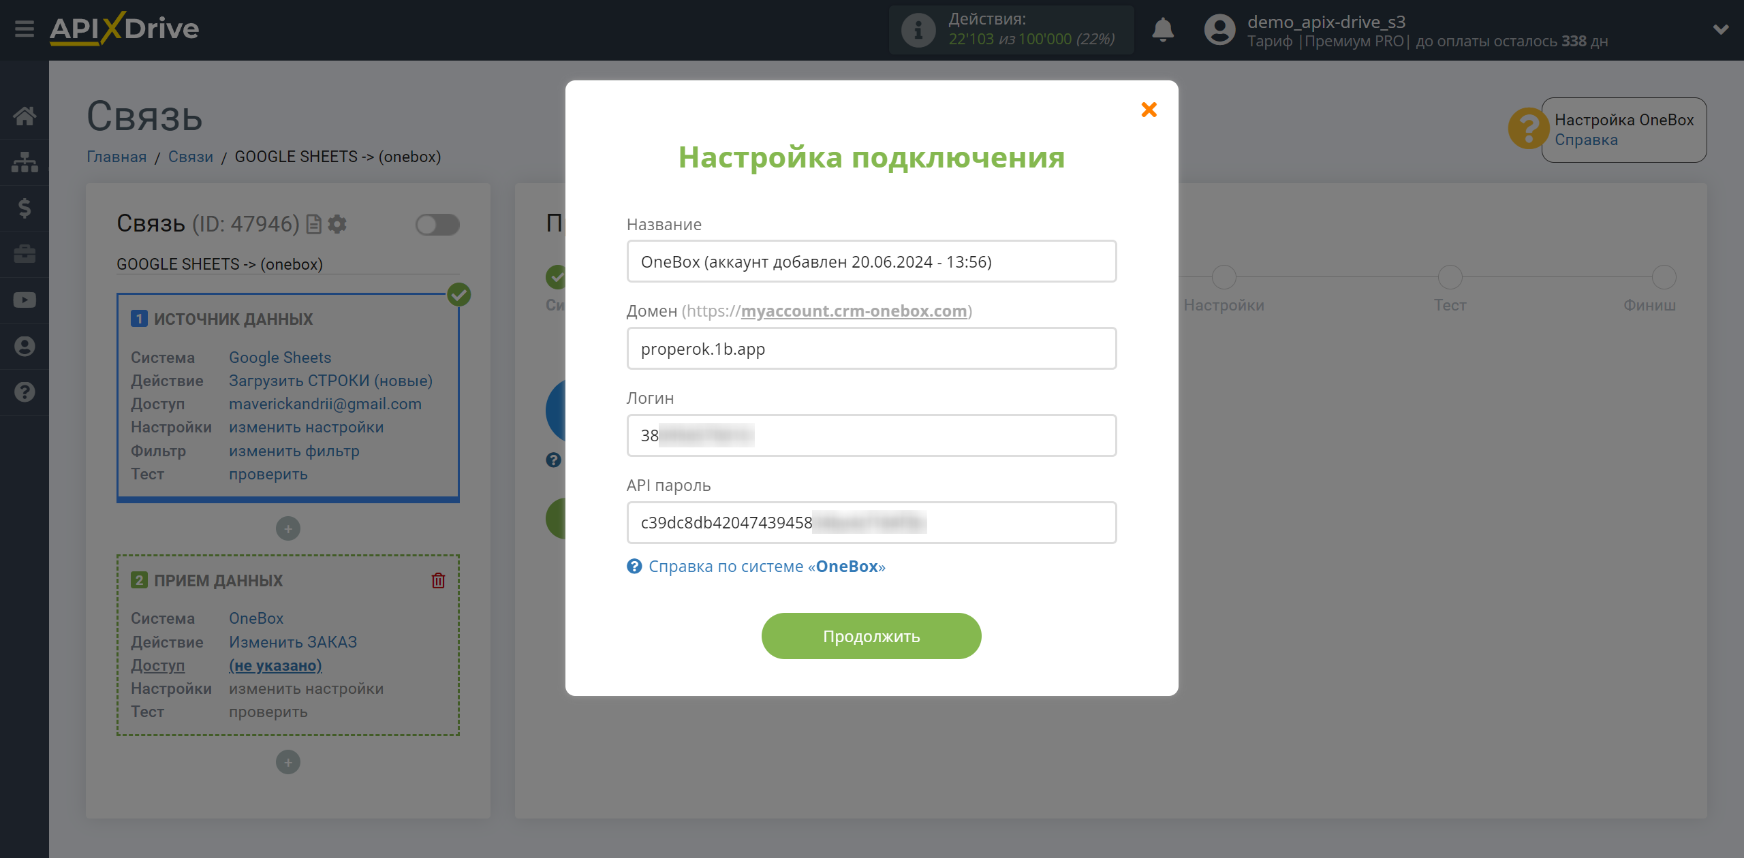Screen dimensions: 1744x858
Task: Click demo_apix-drive_s3 account name
Action: pos(1326,22)
